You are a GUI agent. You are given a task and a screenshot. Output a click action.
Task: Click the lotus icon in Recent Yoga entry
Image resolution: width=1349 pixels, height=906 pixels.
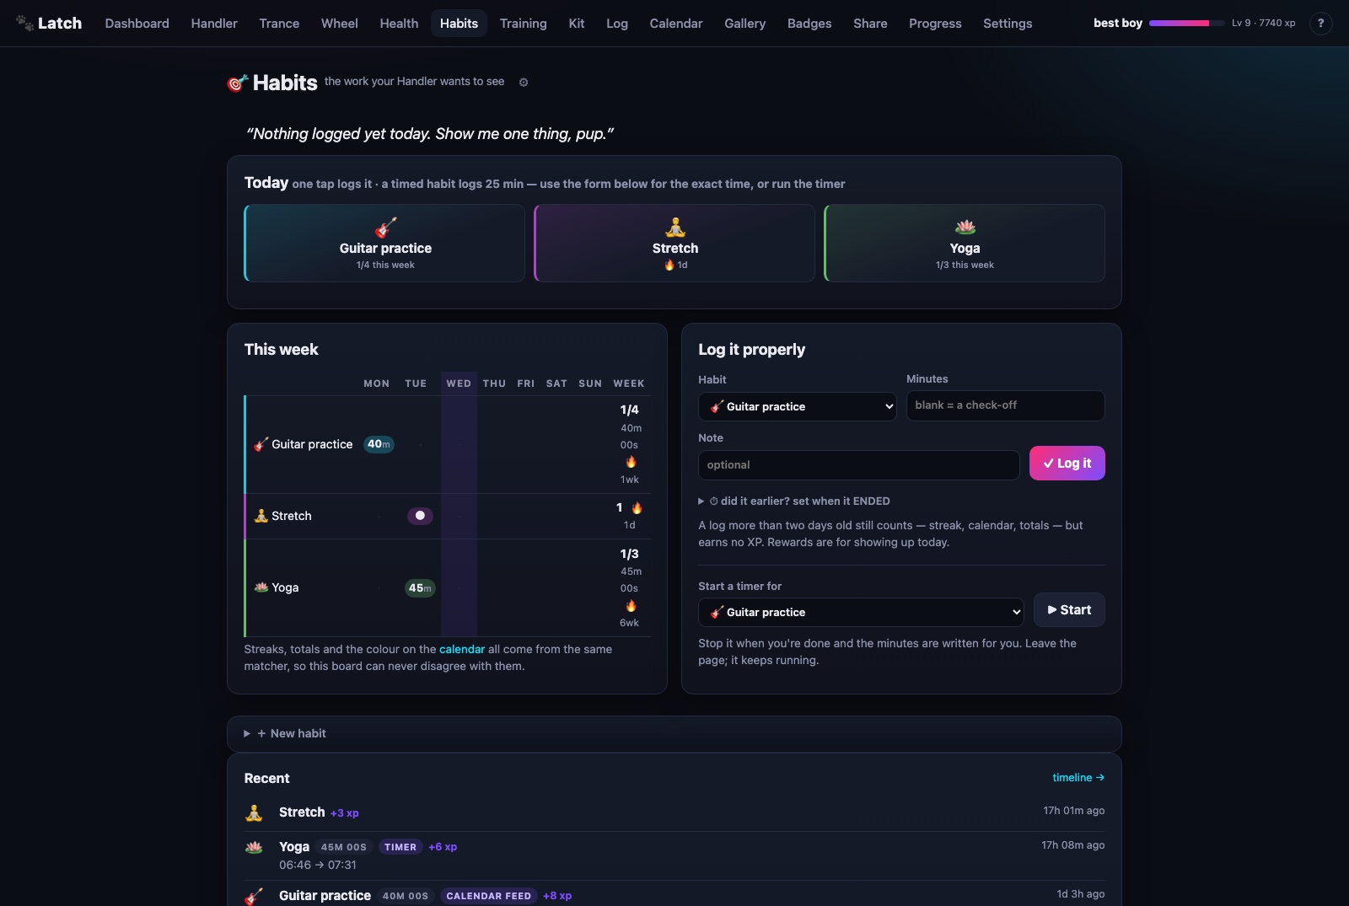click(x=254, y=847)
